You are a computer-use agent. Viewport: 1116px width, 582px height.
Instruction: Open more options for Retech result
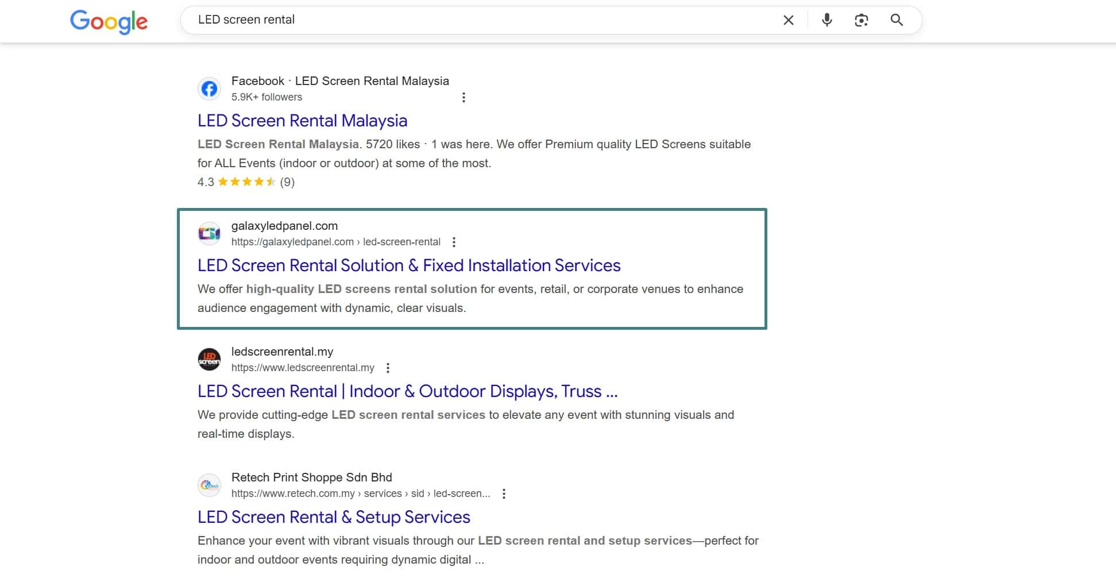(504, 494)
